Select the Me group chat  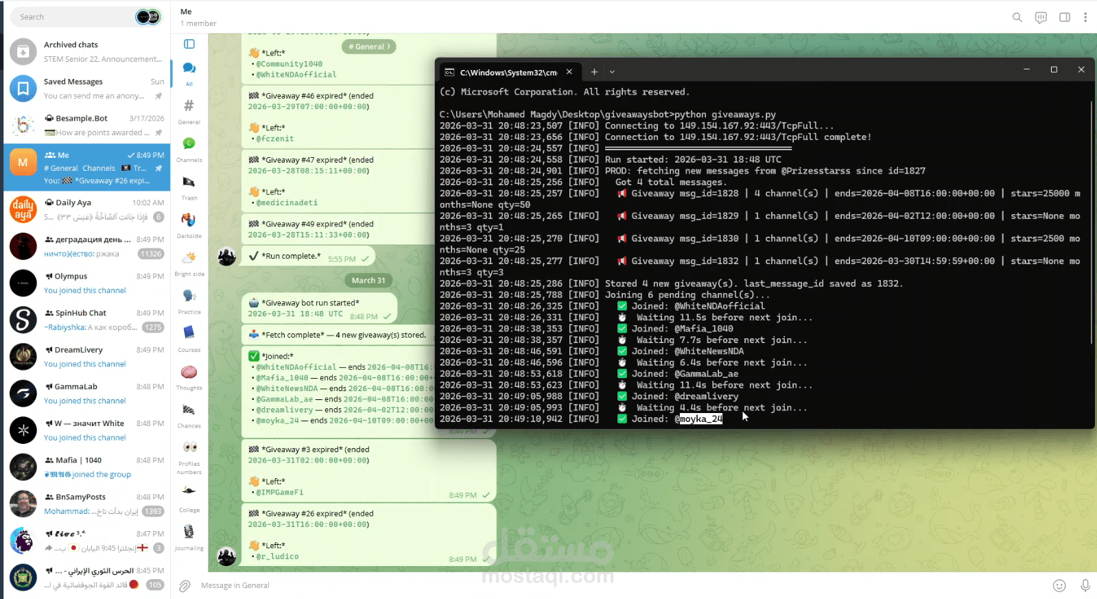(87, 167)
